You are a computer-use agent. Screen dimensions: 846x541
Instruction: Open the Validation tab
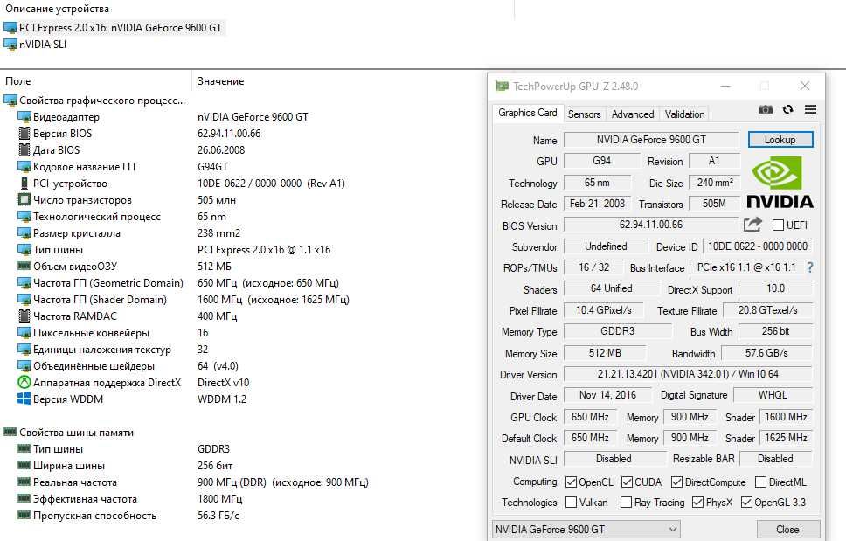[x=684, y=114]
